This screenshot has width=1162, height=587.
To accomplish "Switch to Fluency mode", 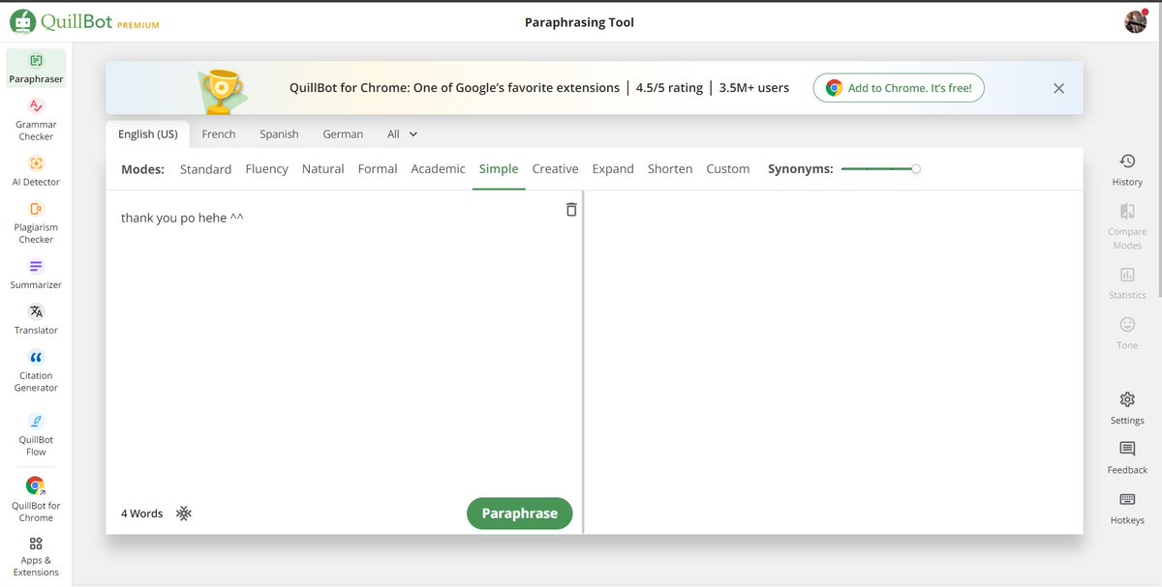I will point(267,168).
